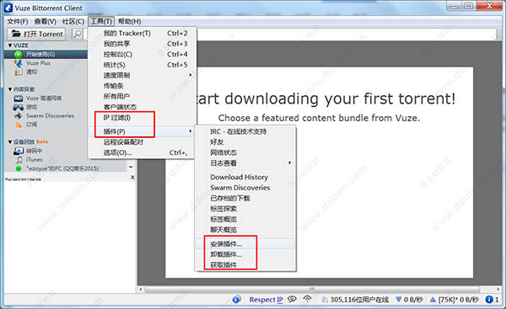Click the iTunes music note icon
Image resolution: width=506 pixels, height=309 pixels.
tap(19, 159)
